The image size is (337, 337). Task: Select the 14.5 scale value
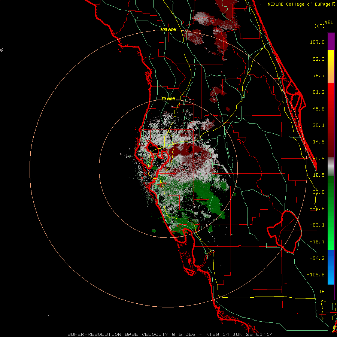click(319, 142)
